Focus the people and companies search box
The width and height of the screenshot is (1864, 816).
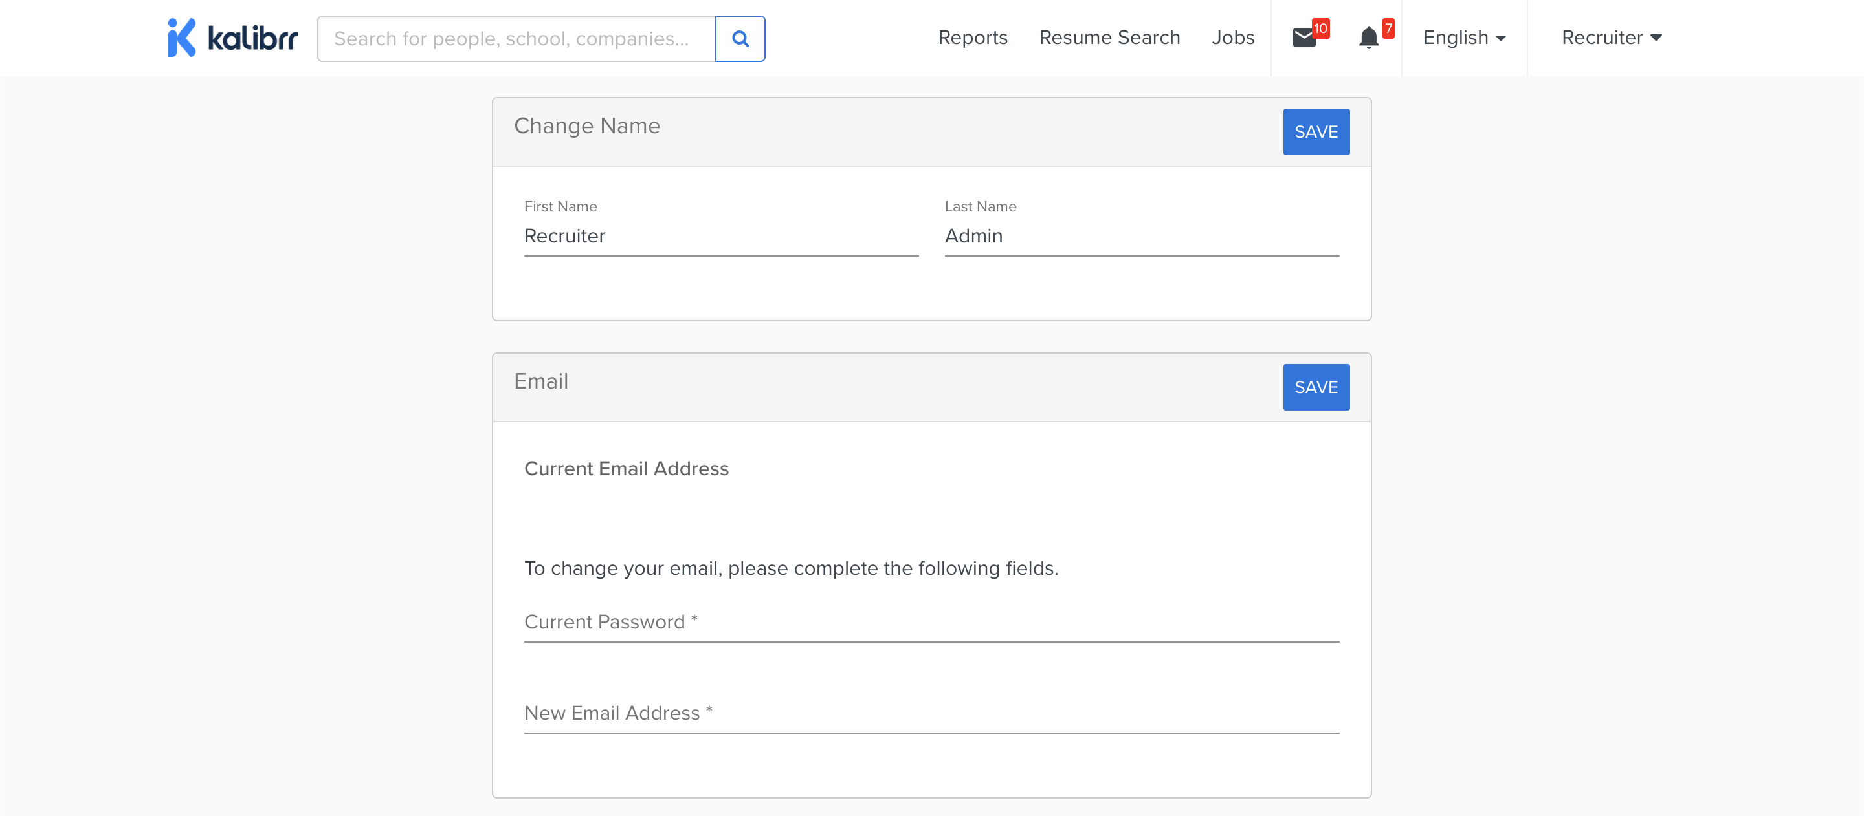(516, 38)
